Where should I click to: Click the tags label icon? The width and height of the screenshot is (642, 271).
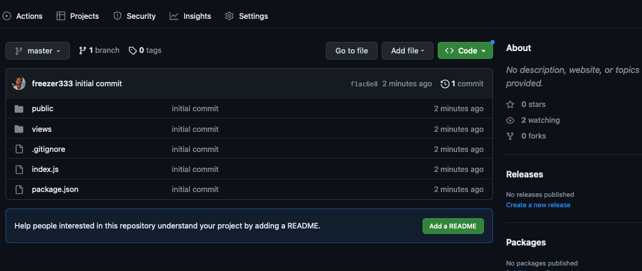[133, 50]
